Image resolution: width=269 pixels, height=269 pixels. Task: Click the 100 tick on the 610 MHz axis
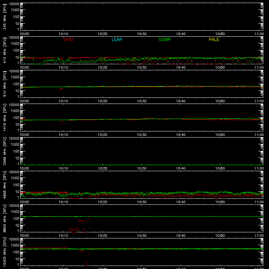(16, 84)
